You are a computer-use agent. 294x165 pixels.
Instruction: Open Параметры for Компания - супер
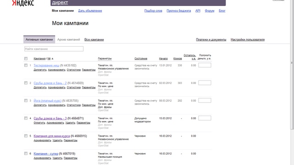pyautogui.click(x=70, y=158)
